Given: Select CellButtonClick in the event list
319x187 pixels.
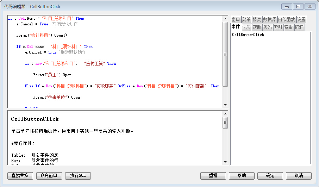Looking at the screenshot, I should pyautogui.click(x=248, y=35).
